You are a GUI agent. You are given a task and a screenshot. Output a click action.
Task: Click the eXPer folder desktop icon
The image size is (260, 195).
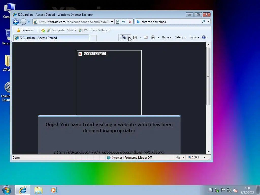7,63
